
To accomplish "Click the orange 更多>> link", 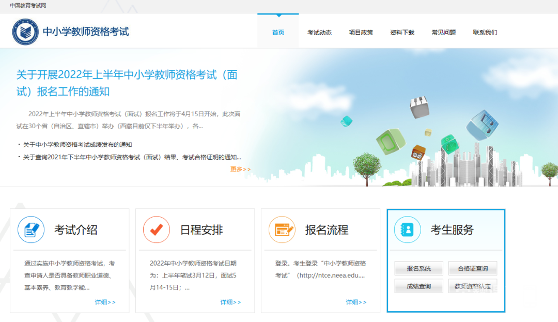I will (240, 169).
